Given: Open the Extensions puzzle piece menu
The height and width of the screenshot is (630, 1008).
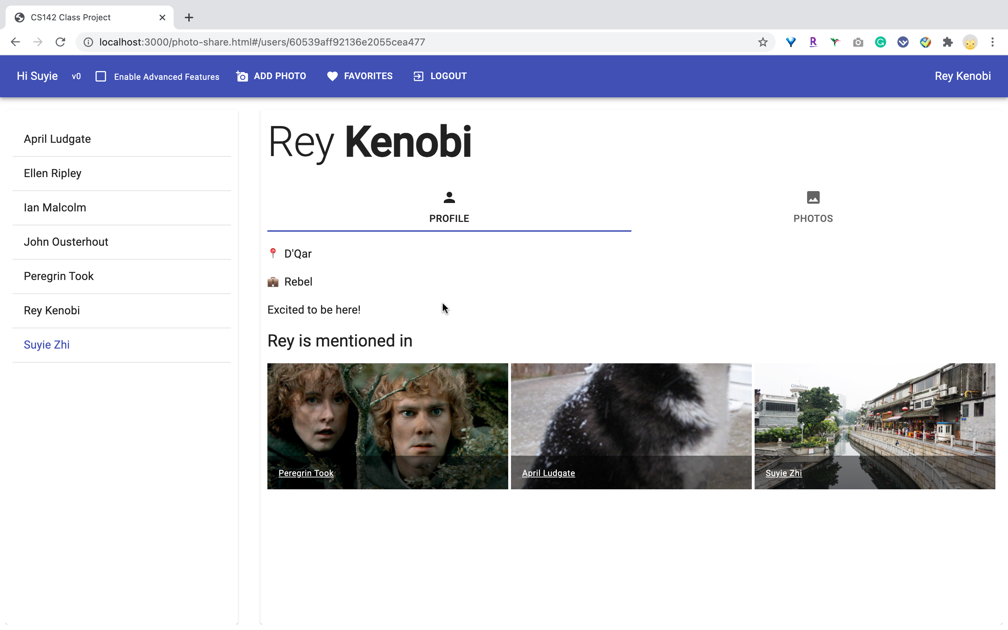Looking at the screenshot, I should point(947,42).
